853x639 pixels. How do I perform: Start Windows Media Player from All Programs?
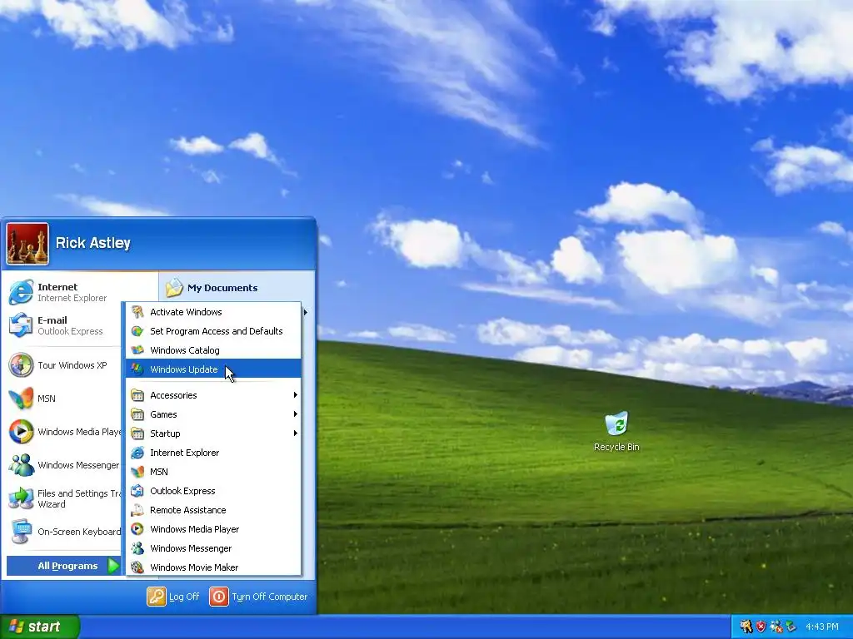coord(213,528)
